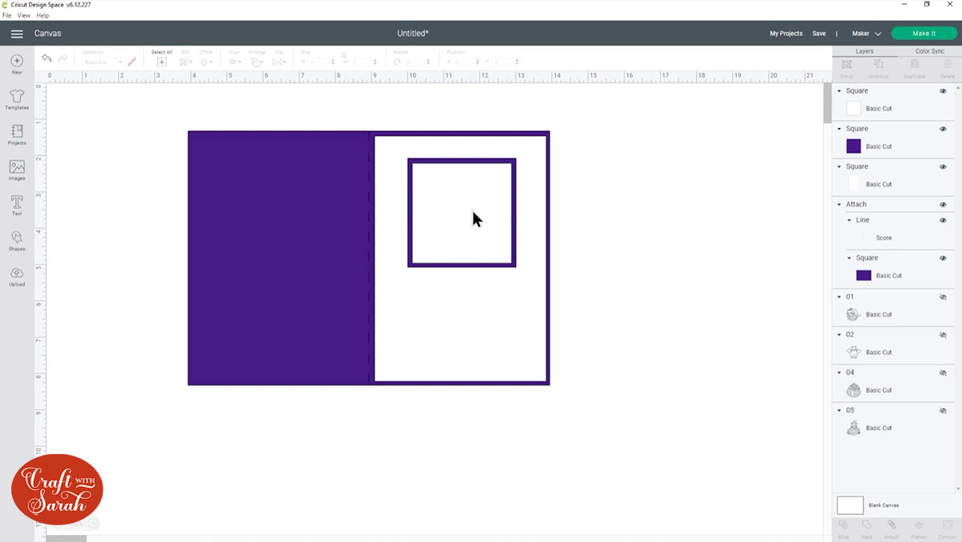Screen dimensions: 962x542
Task: Open the Help menu
Action: pos(42,15)
